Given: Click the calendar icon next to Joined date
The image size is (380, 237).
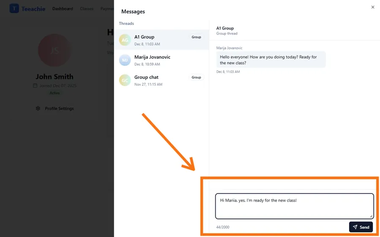Looking at the screenshot, I should pos(35,86).
